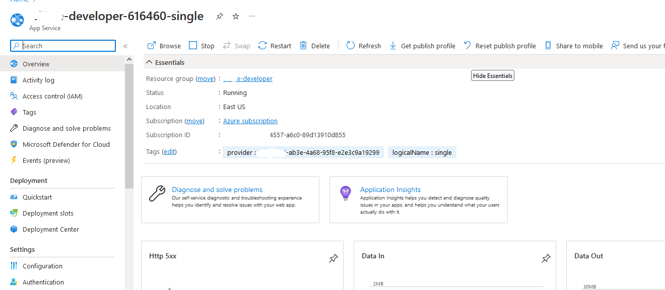This screenshot has height=290, width=665.
Task: Restart the App Service
Action: point(275,46)
